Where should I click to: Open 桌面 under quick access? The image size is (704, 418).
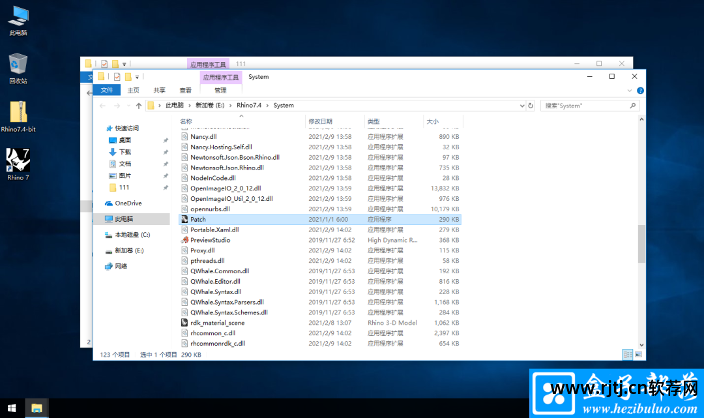(120, 140)
